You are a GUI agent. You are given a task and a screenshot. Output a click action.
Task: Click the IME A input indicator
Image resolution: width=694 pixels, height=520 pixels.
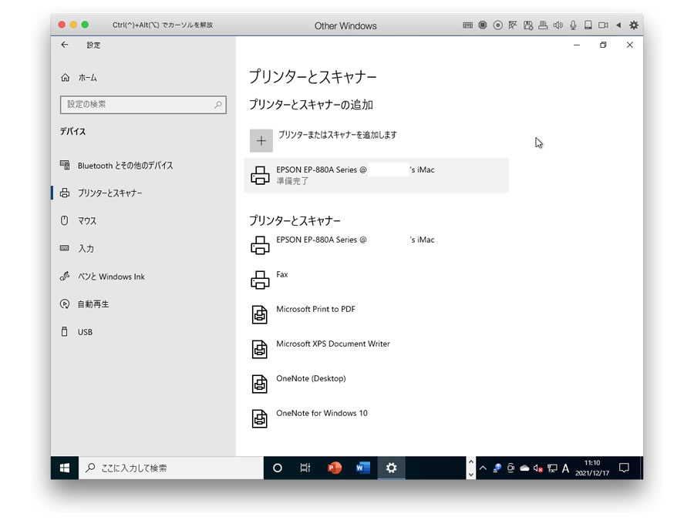tap(565, 468)
